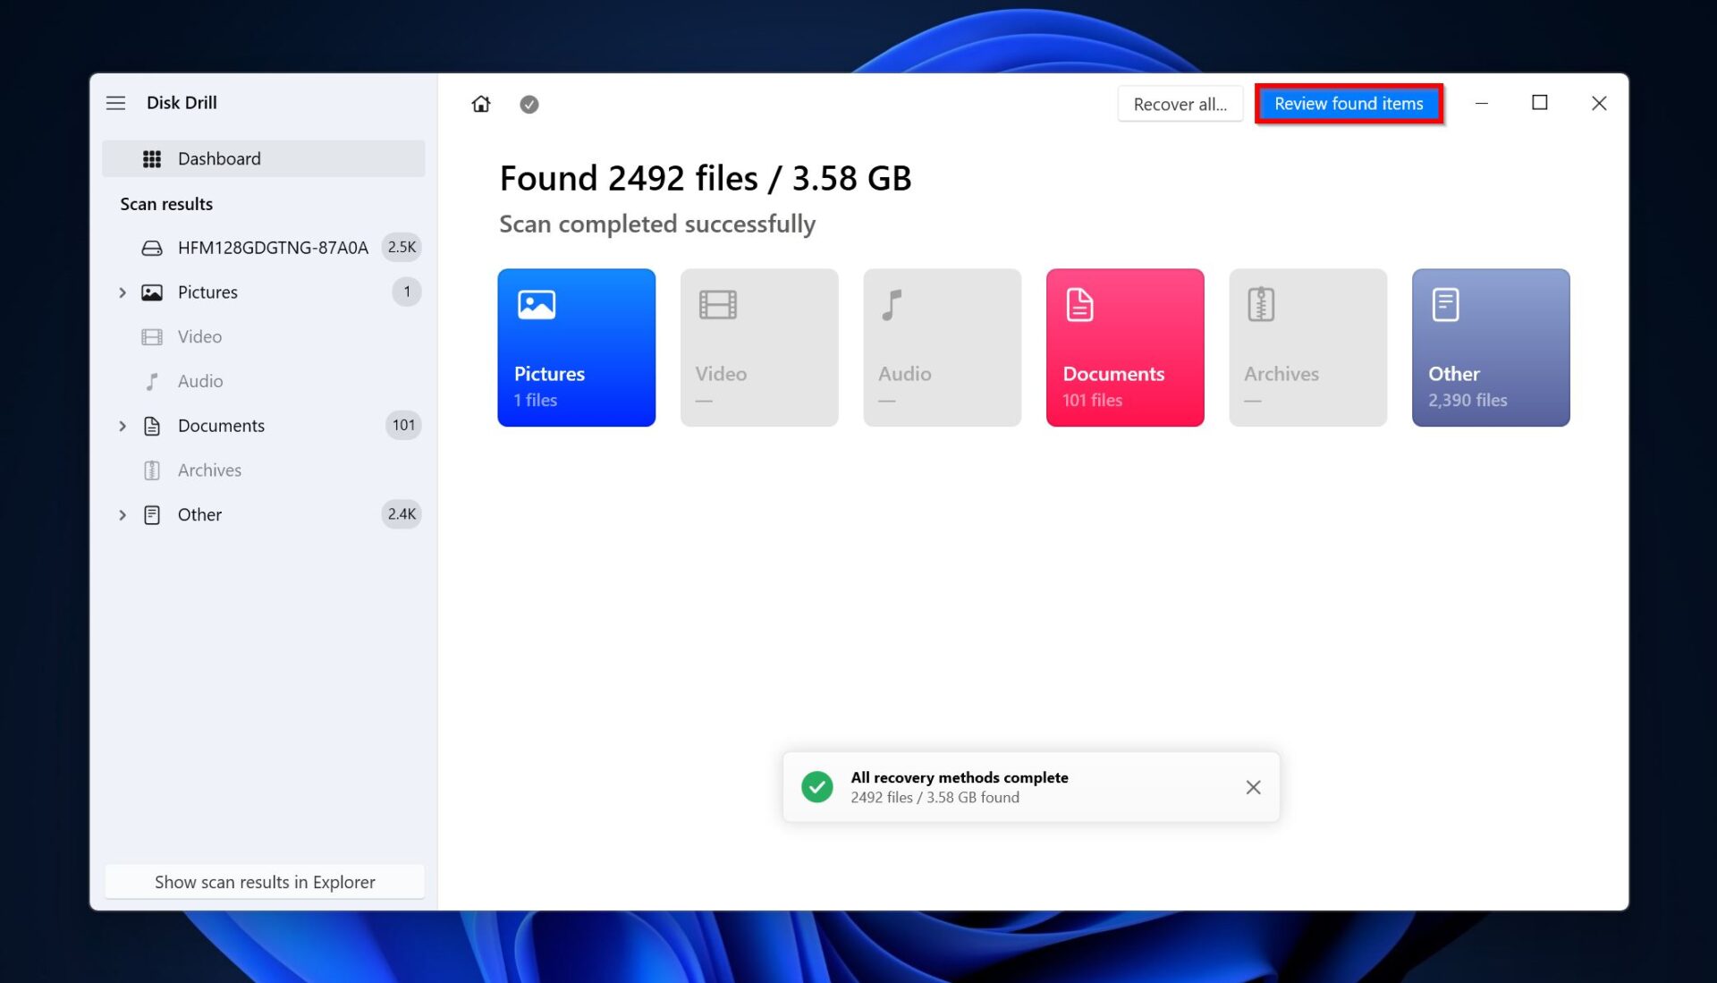Select the Audio note icon in sidebar
The image size is (1717, 983).
[152, 381]
